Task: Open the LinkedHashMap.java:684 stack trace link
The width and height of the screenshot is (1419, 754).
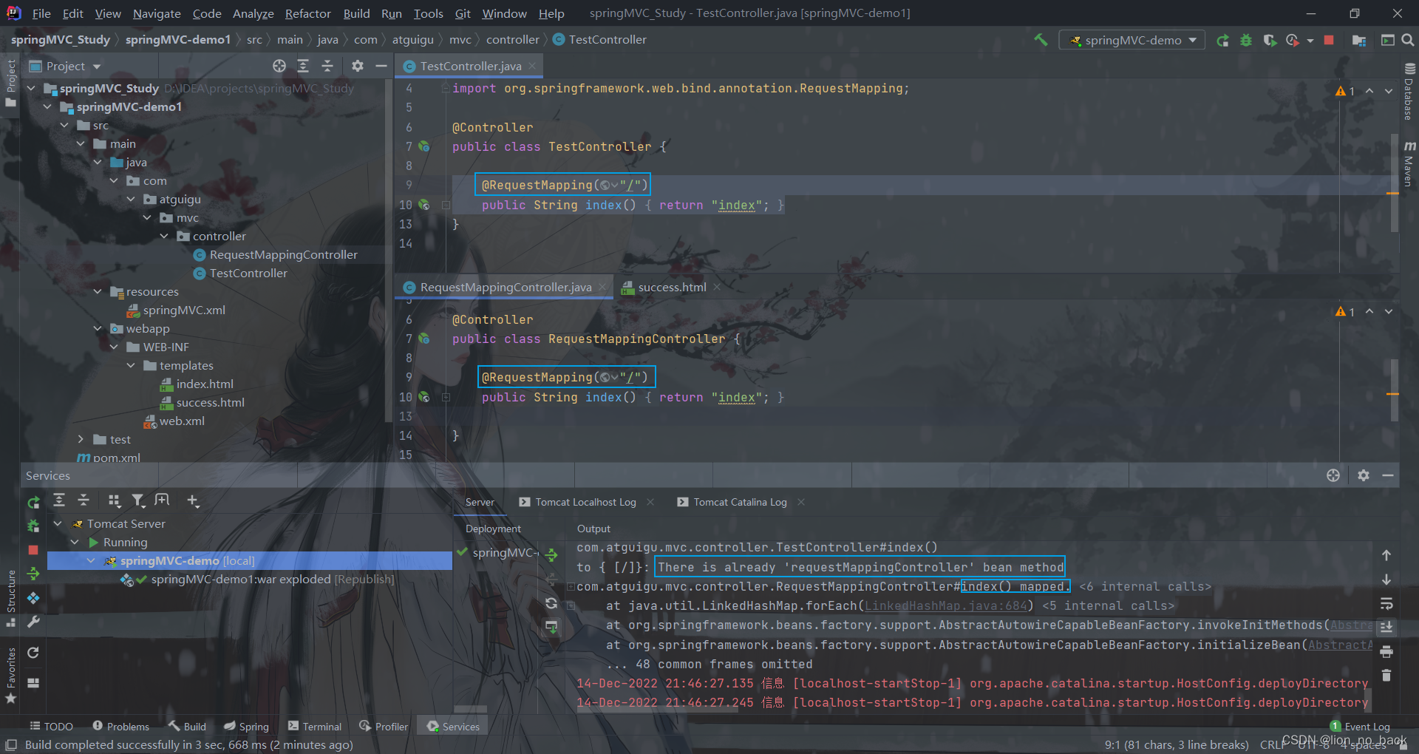Action: [x=946, y=605]
